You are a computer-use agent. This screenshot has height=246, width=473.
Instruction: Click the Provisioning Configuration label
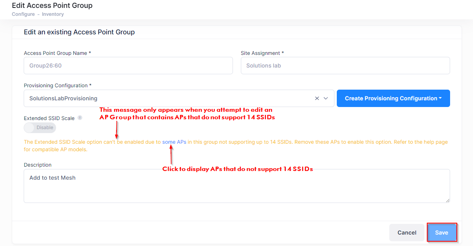tap(56, 86)
